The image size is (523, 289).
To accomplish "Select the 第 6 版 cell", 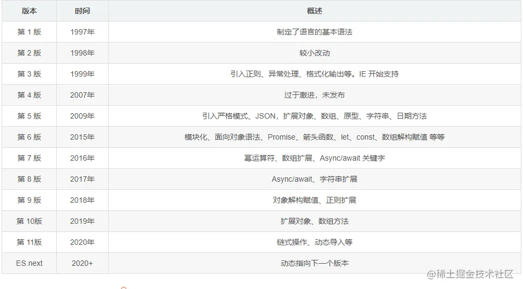I will (29, 137).
